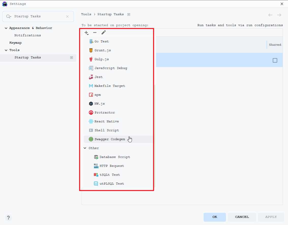Image resolution: width=288 pixels, height=225 pixels.
Task: Click "JavaScript Debug" label text
Action: [111, 68]
